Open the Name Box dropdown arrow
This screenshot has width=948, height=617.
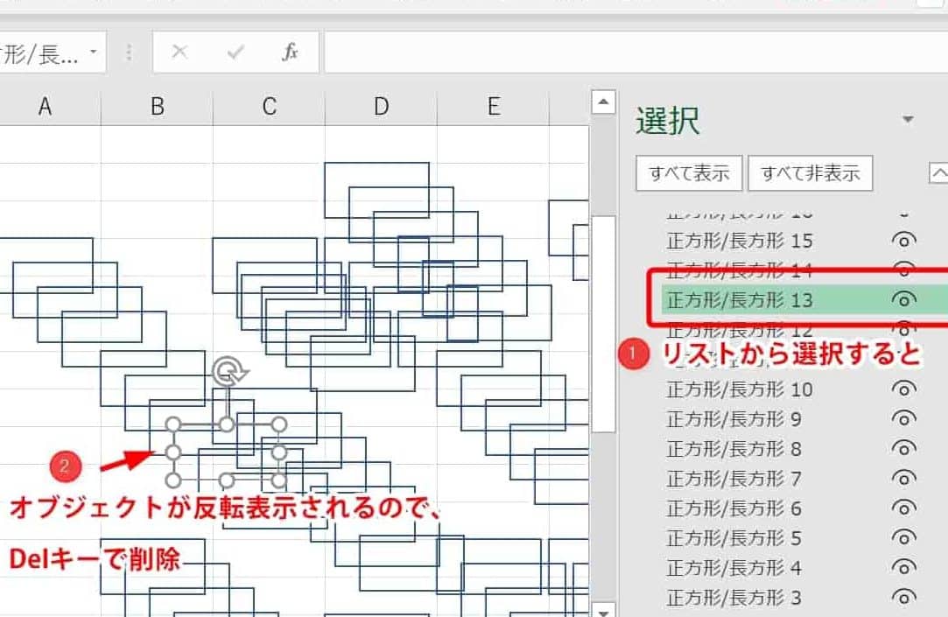(x=93, y=53)
